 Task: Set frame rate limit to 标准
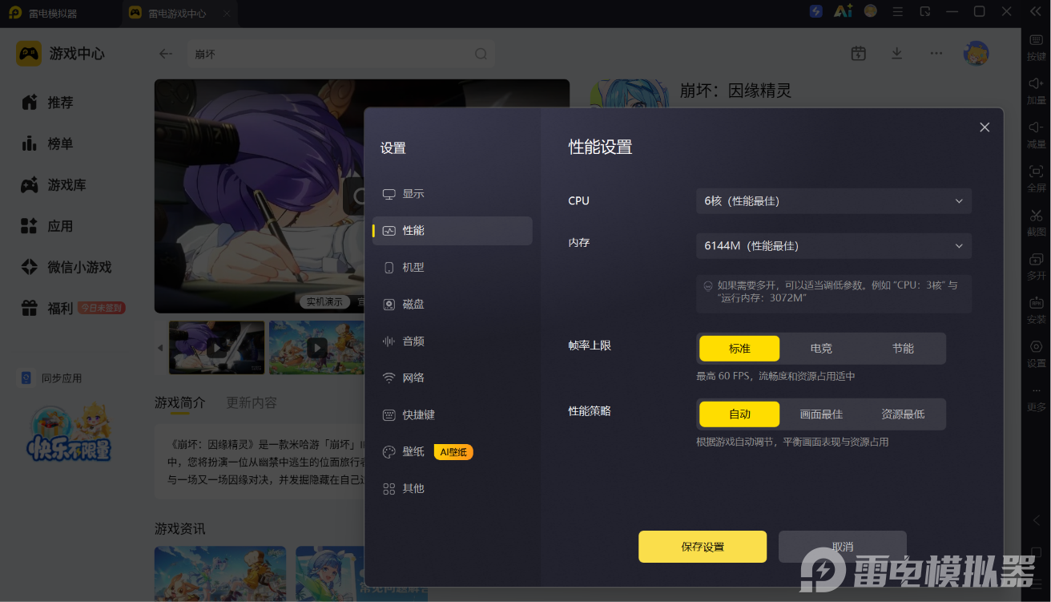739,349
